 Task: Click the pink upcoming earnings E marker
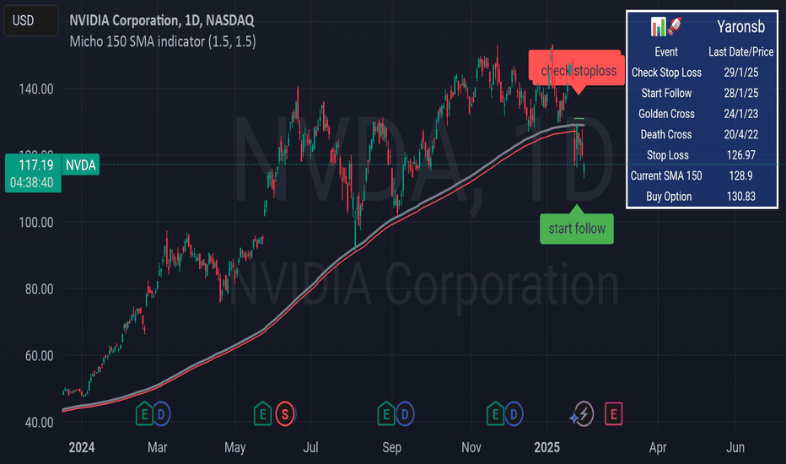click(x=614, y=414)
